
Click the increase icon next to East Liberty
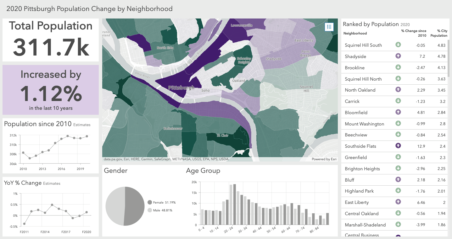398,202
